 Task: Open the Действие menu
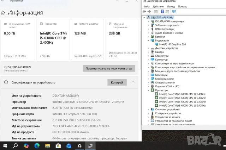click(158, 6)
